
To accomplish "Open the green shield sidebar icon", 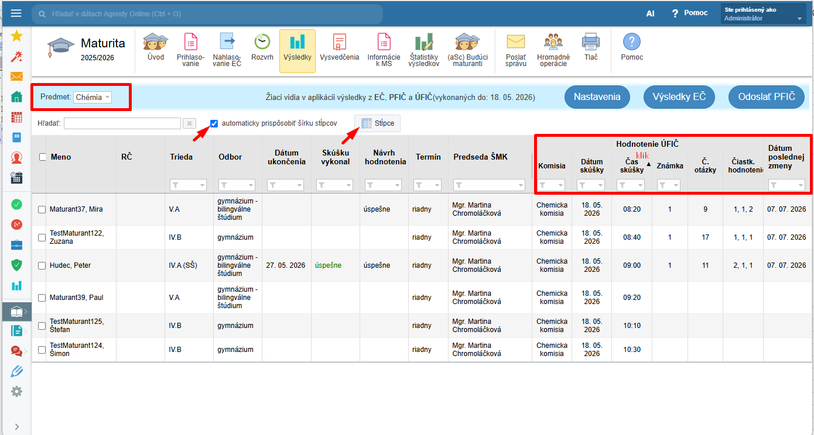I will 16,265.
